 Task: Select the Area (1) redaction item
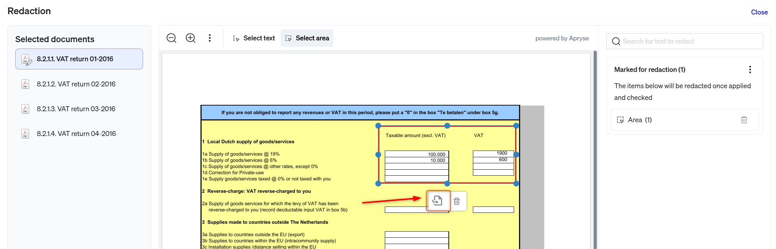[x=684, y=120]
